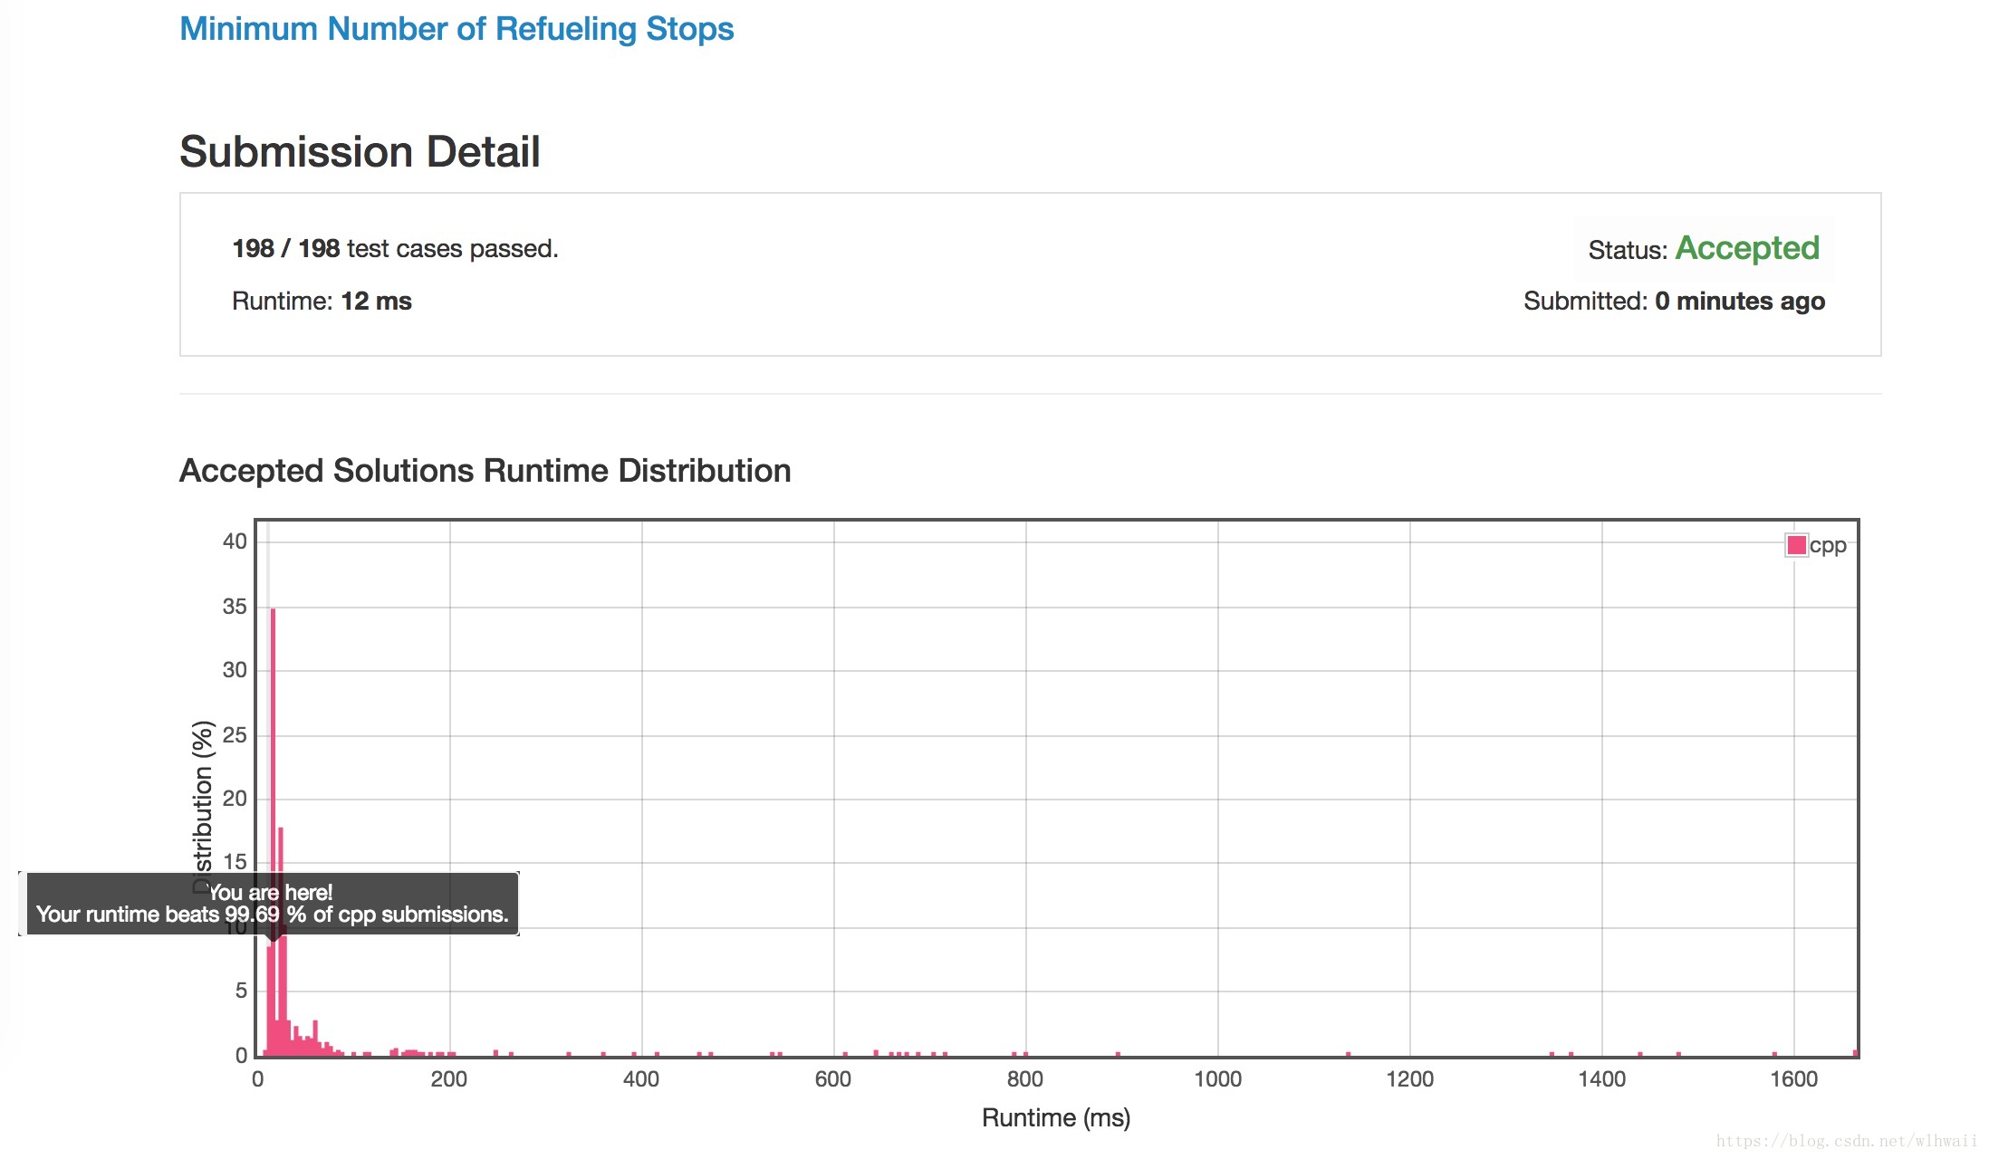
Task: Open the Minimum Number of Refueling Stops link
Action: pyautogui.click(x=456, y=29)
